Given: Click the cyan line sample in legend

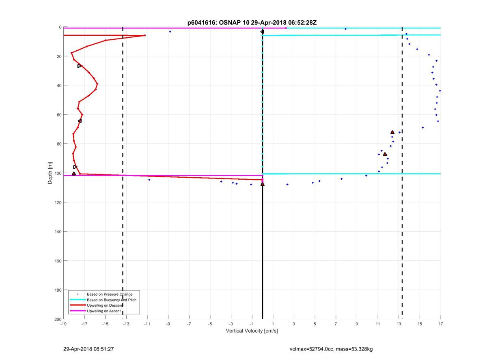Looking at the screenshot, I should [78, 300].
